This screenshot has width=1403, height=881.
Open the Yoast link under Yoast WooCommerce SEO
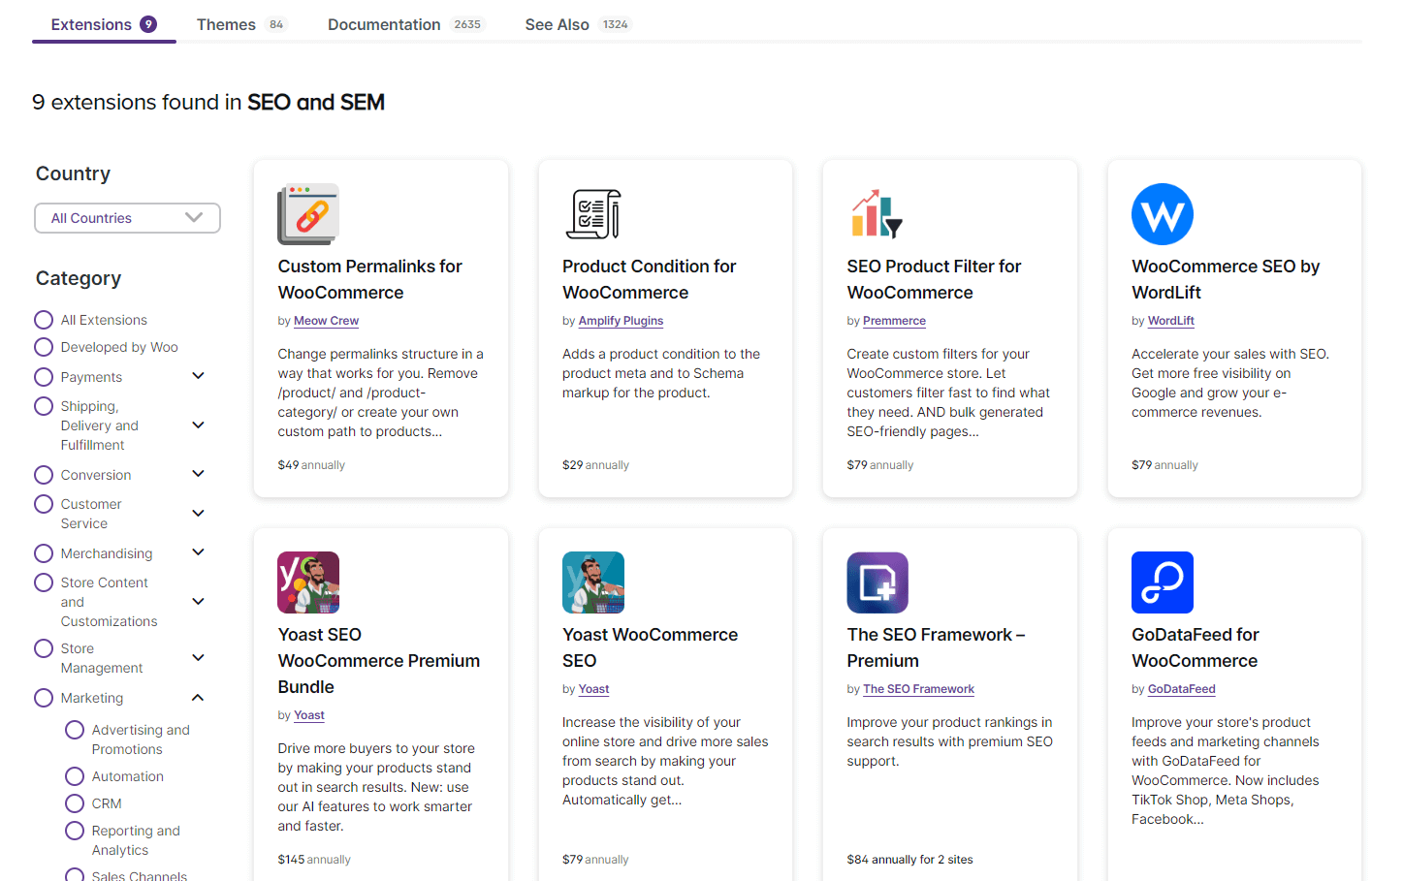[593, 689]
